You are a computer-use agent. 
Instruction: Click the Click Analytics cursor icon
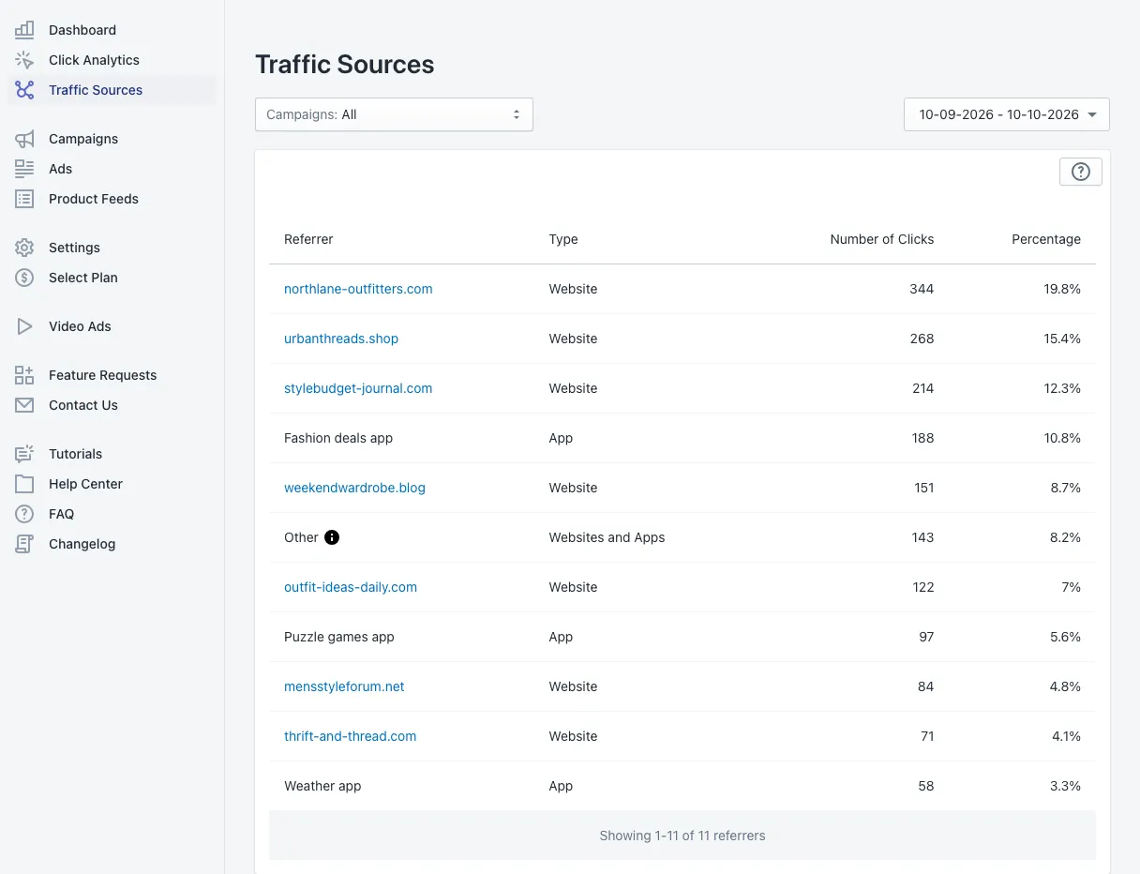24,60
